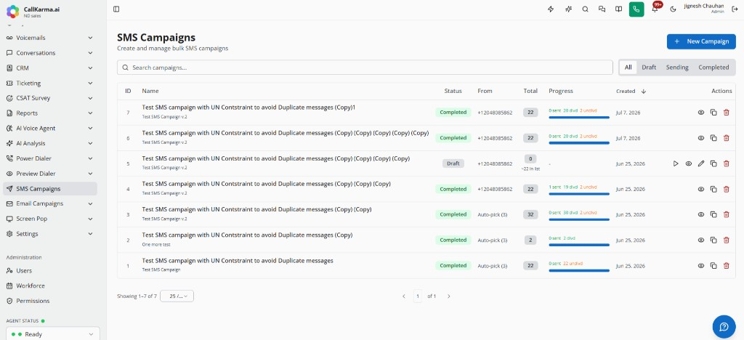
Task: Open the help chat bubble button
Action: (724, 327)
